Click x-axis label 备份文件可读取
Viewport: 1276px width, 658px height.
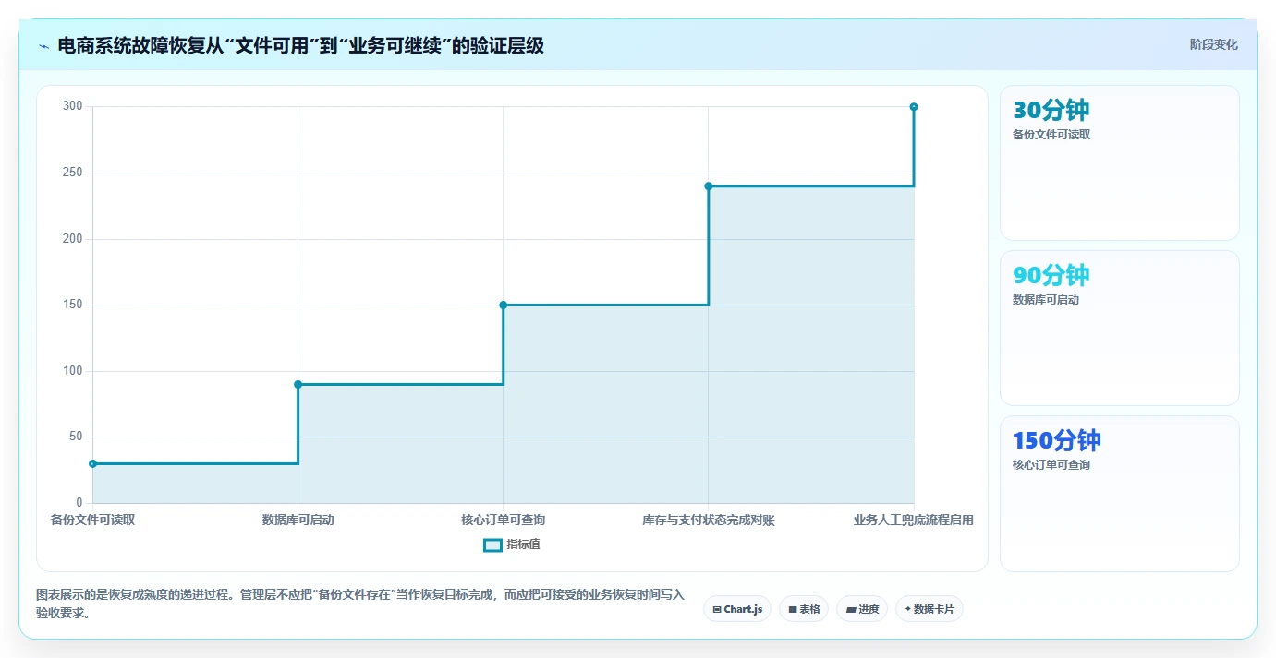tap(92, 520)
